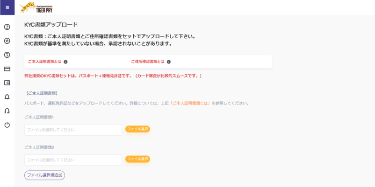Viewport: 375px width, 187px height.
Task: Open the hamburger menu
Action: 7,7
